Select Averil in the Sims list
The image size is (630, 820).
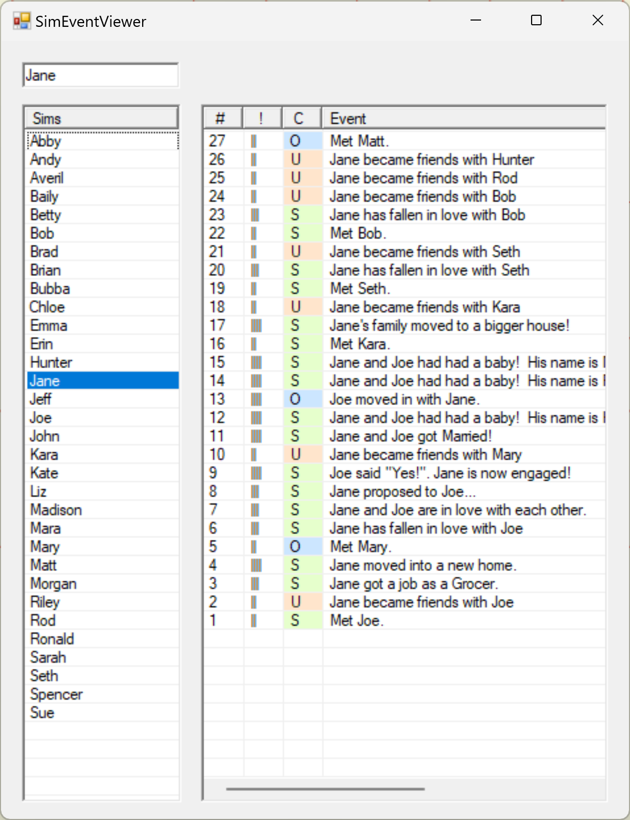coord(103,177)
